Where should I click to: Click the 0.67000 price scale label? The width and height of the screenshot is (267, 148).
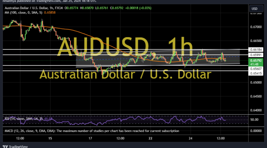point(256,27)
